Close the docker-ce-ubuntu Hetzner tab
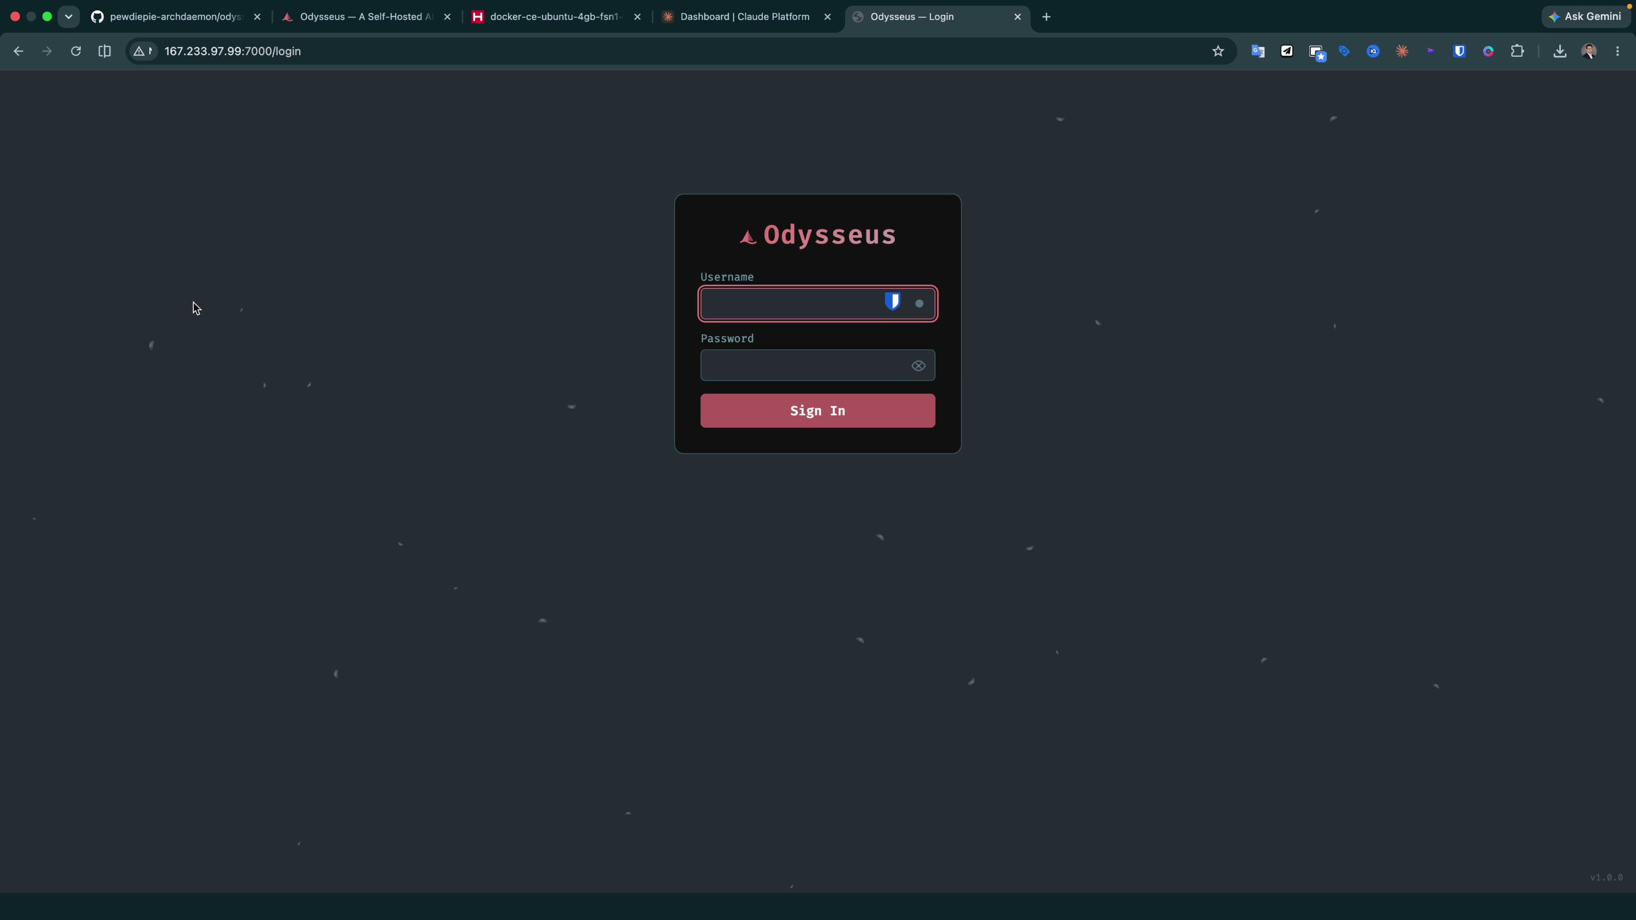This screenshot has width=1636, height=920. tap(638, 17)
